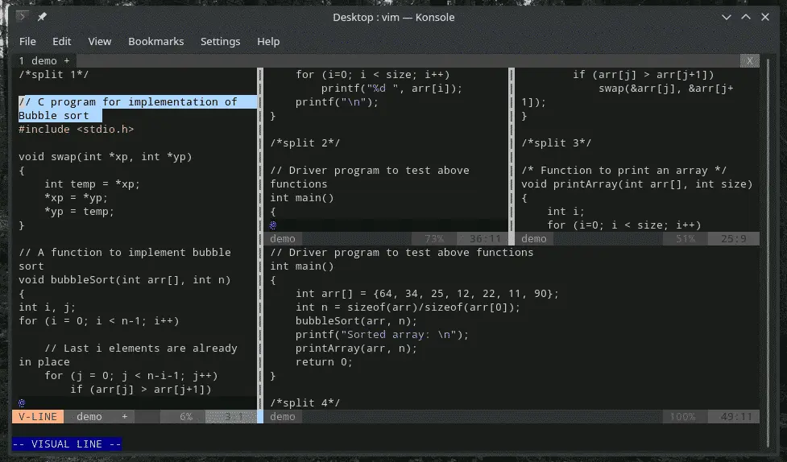Screen dimensions: 787x462
Task: Click the 'for (j = 0; j < n-i-1; j++)' line
Action: coord(131,376)
